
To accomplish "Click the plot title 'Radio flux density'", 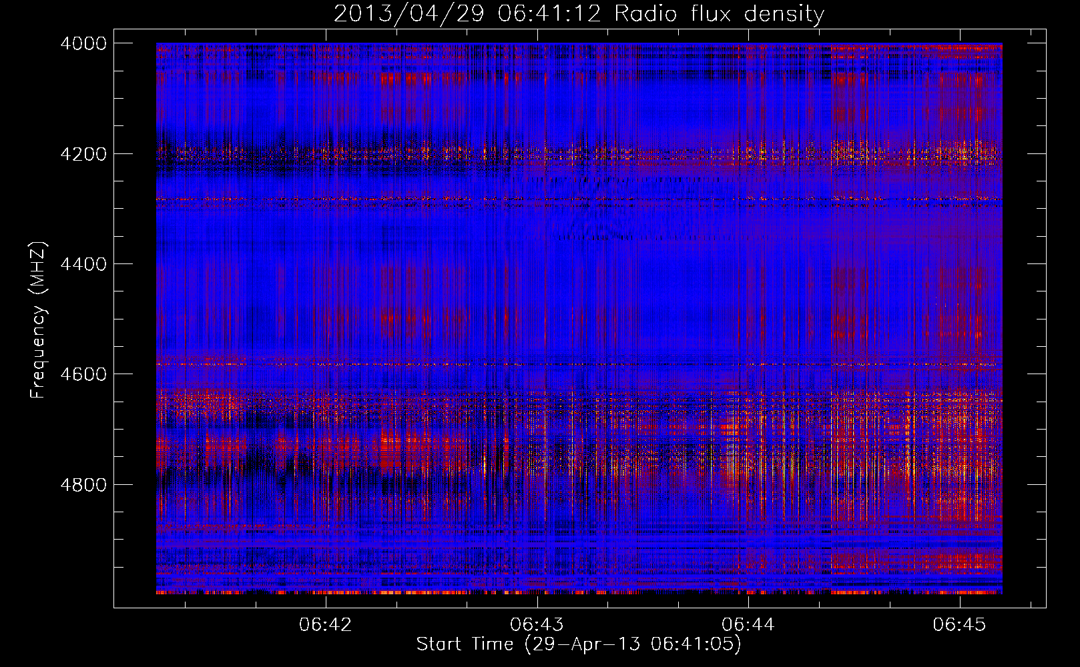I will point(720,14).
